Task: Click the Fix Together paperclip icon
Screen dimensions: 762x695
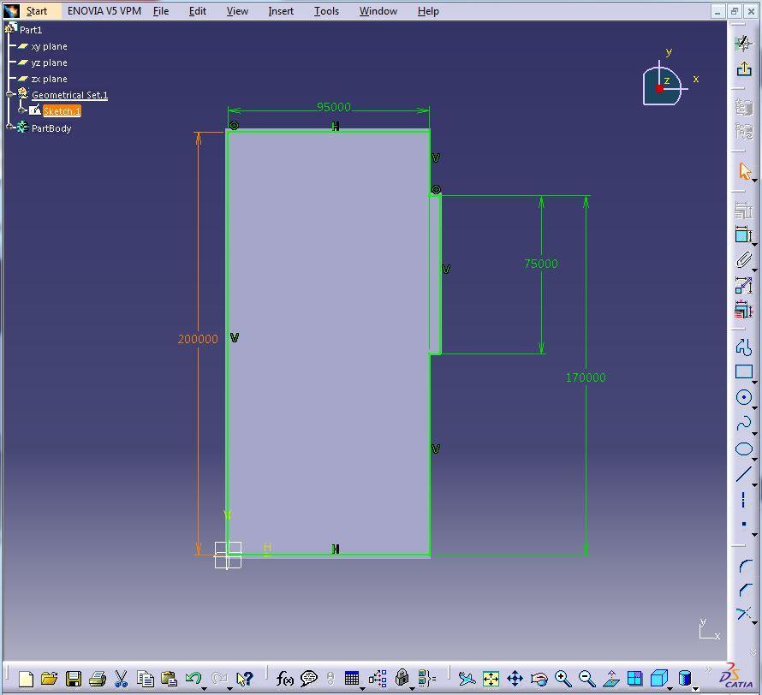Action: tap(743, 260)
